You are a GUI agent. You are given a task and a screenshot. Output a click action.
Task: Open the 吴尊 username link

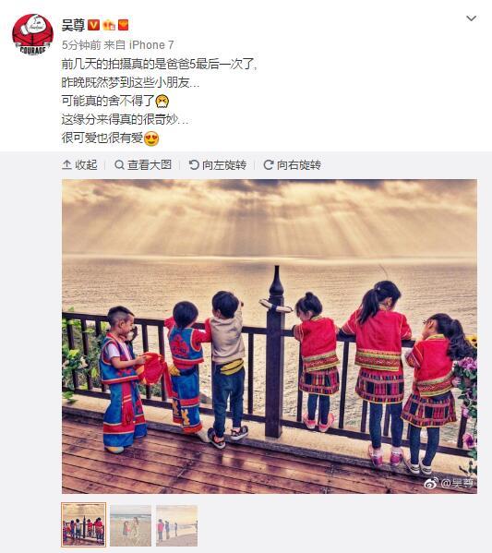pos(73,25)
